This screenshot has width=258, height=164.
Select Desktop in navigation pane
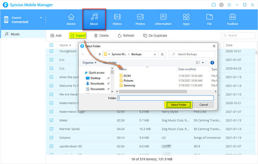(x=93, y=78)
